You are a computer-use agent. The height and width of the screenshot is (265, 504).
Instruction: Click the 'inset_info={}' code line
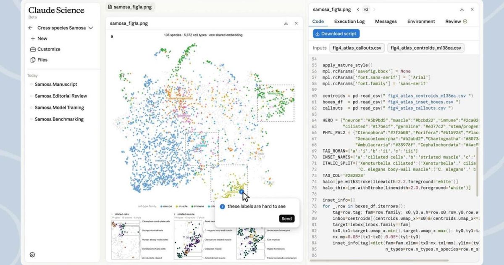[339, 200]
